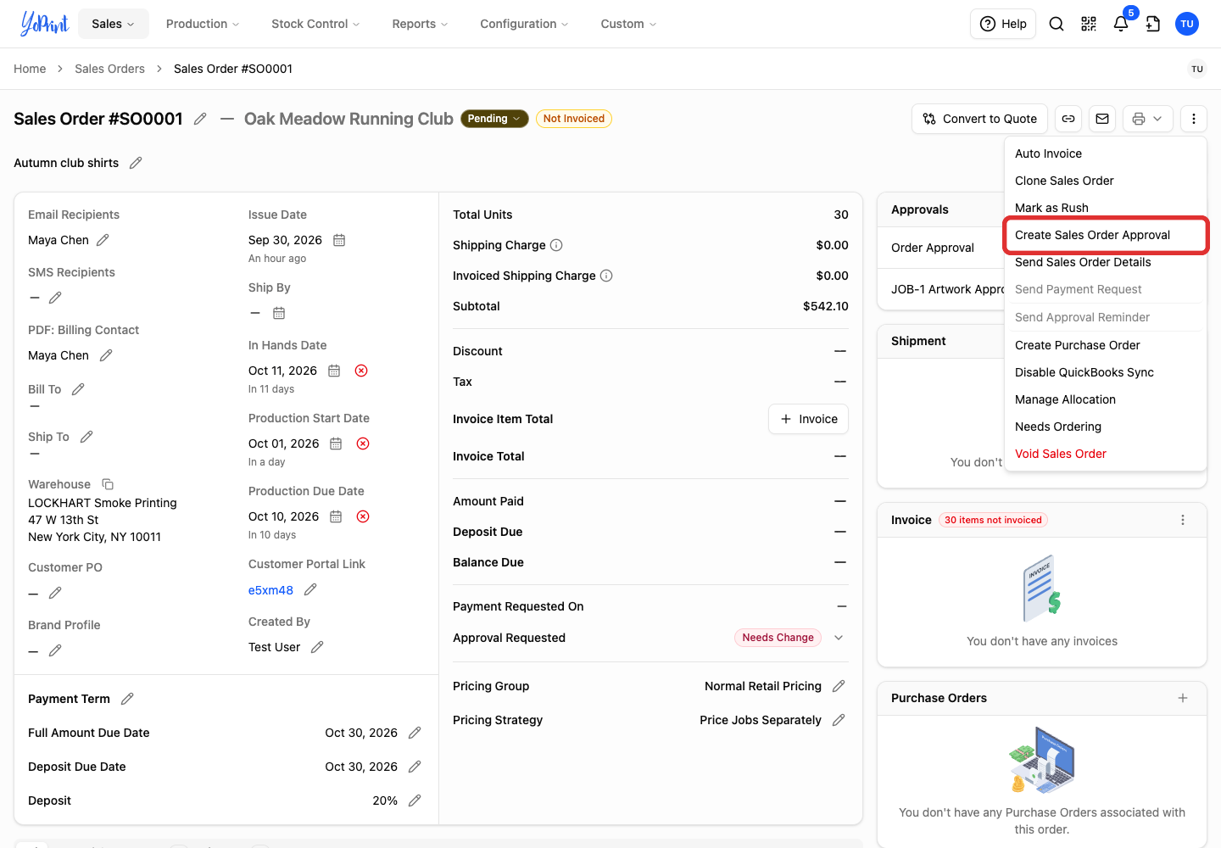Open the Invoice panel options menu
Viewport: 1221px width, 848px height.
pyautogui.click(x=1183, y=520)
